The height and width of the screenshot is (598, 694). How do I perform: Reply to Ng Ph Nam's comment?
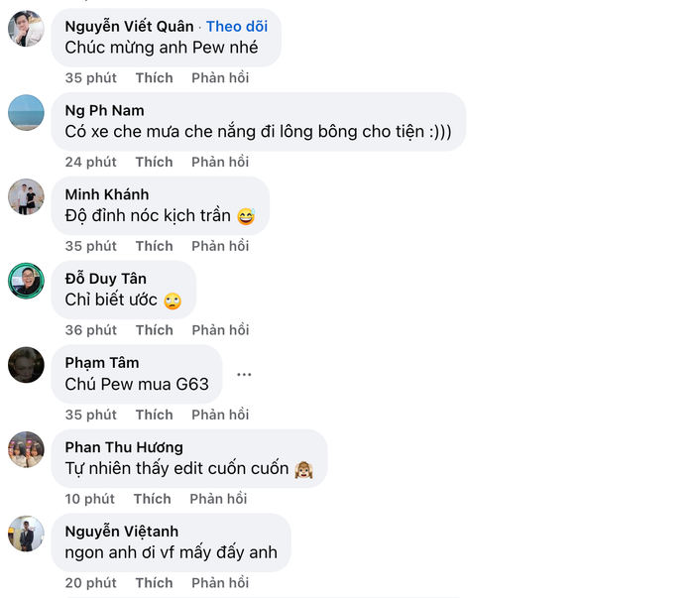point(220,162)
